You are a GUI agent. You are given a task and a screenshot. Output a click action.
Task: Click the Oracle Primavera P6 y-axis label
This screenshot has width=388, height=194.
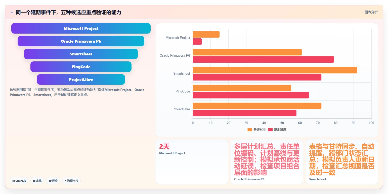175,55
